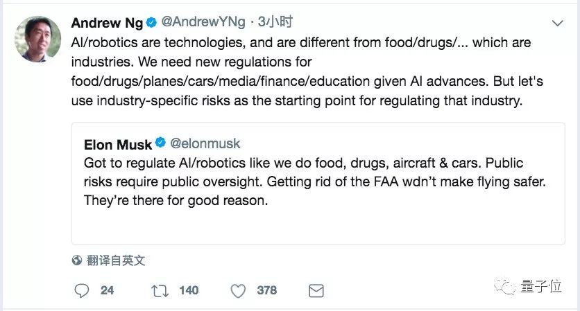Click the reply speech bubble icon
The width and height of the screenshot is (580, 311).
(82, 290)
